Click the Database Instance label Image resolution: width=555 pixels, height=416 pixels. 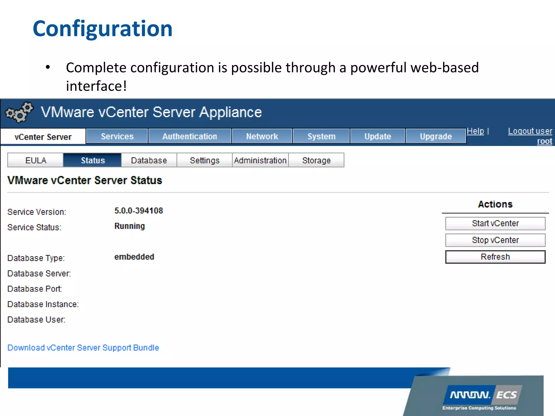43,304
